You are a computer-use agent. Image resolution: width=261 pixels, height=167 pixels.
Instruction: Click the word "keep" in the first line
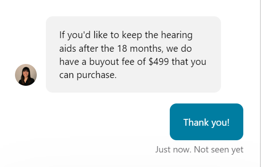tap(132, 35)
